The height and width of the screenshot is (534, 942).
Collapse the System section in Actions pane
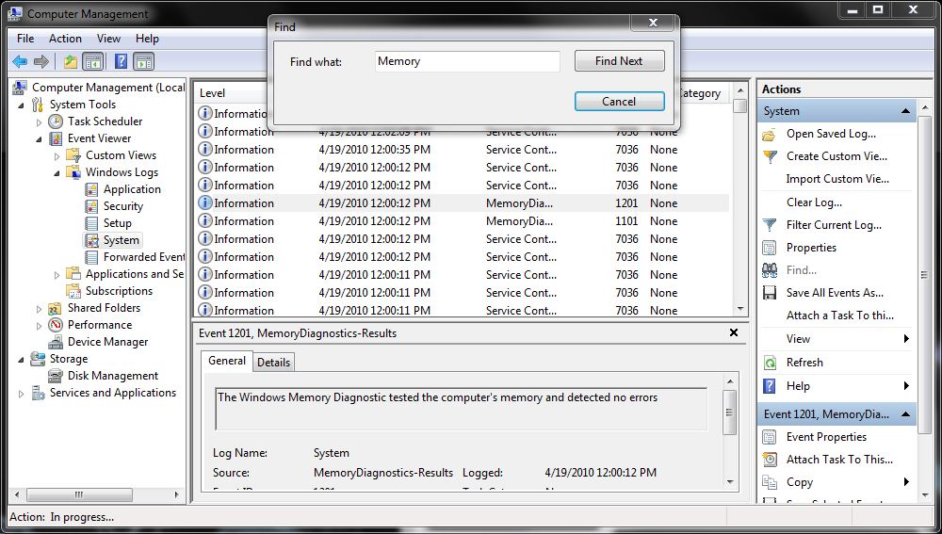click(905, 111)
